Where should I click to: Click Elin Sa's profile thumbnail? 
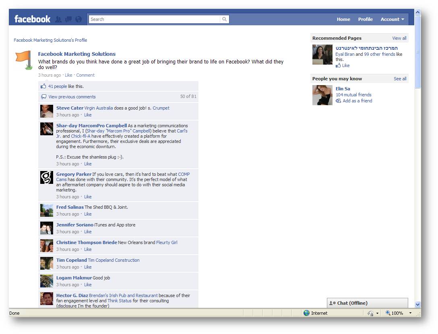(322, 95)
